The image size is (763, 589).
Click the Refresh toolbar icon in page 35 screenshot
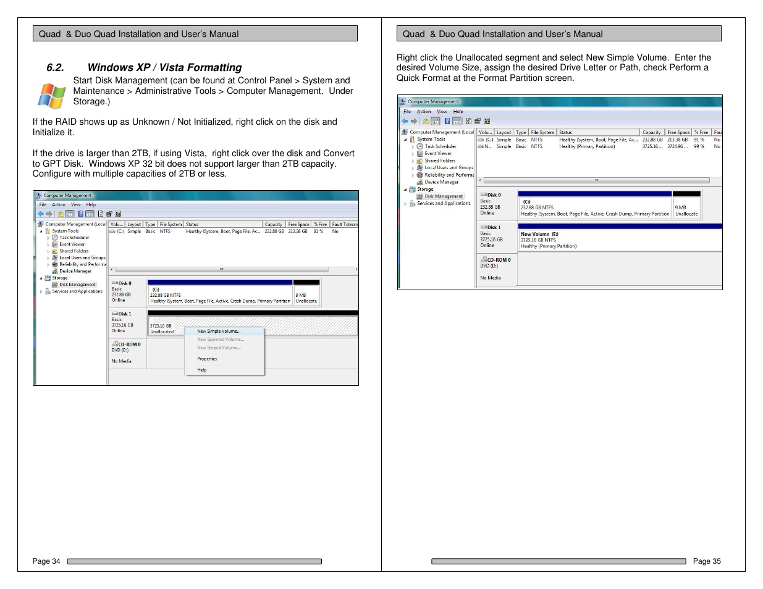click(x=468, y=121)
